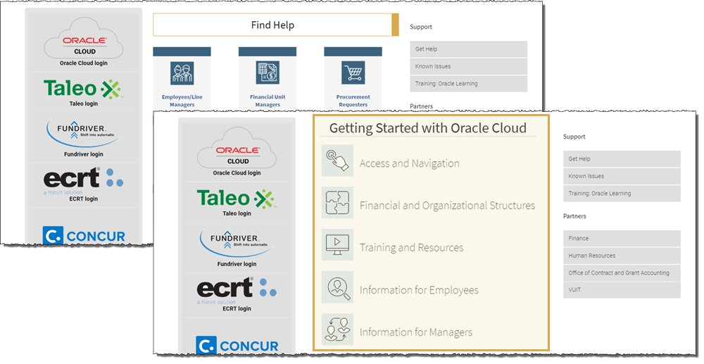Click the Training and Resources monitor icon
Screen dimensions: 704x364
337,246
